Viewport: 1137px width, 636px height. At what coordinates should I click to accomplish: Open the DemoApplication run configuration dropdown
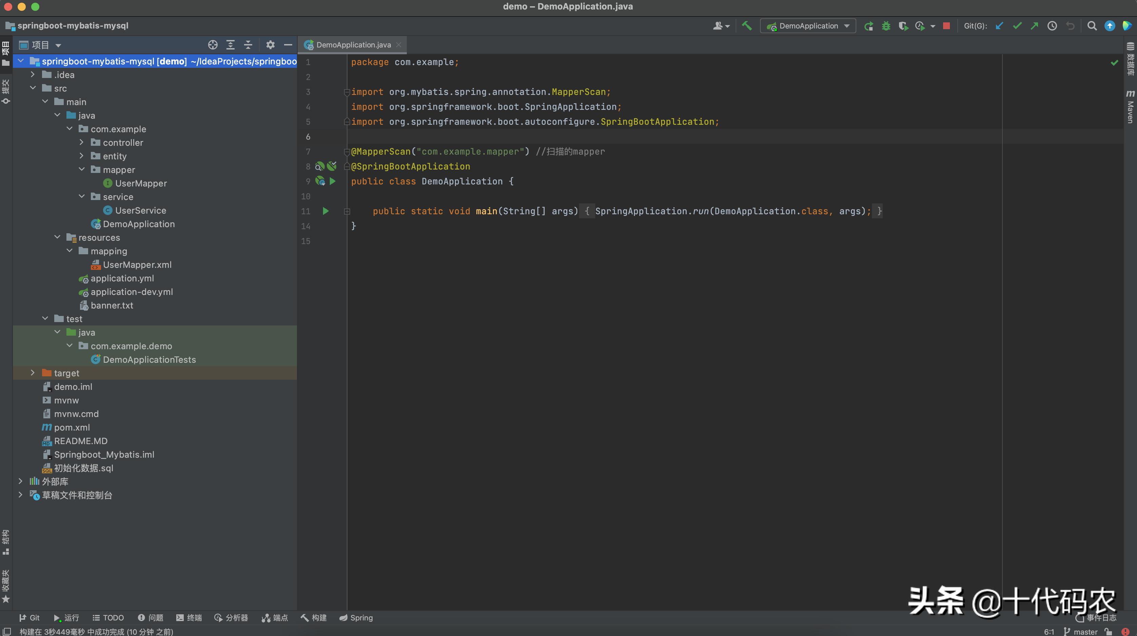point(808,26)
